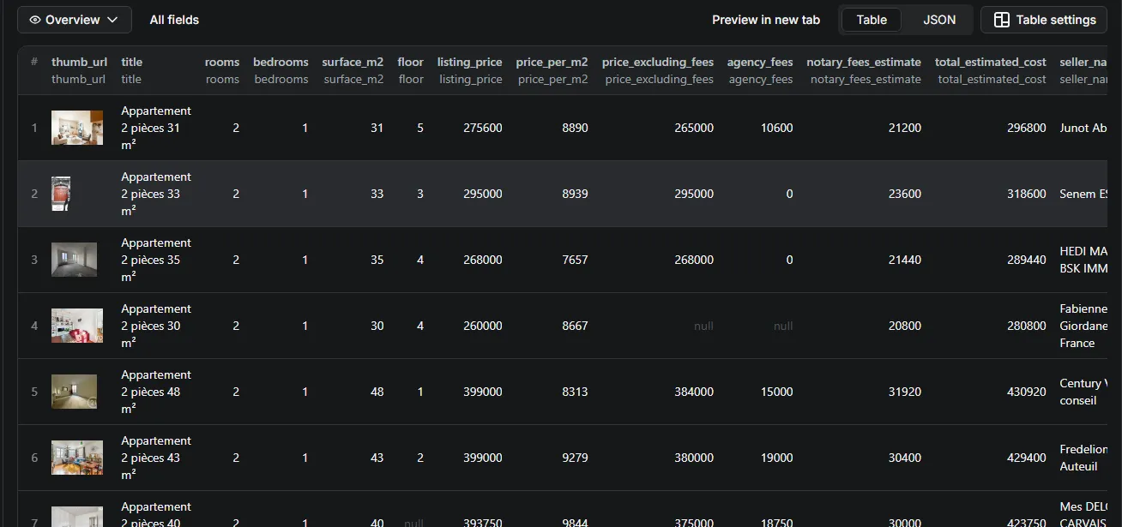Open the row 6 apartment thumbnail
Image resolution: width=1122 pixels, height=527 pixels.
(x=77, y=458)
